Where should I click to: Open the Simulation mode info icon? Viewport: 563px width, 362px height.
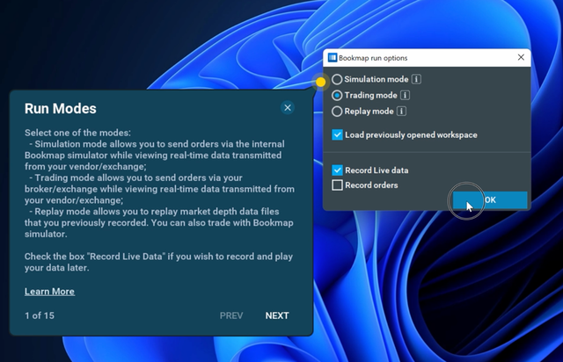pyautogui.click(x=416, y=79)
